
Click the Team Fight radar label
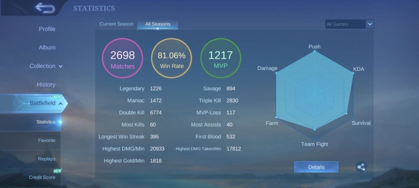pos(315,144)
